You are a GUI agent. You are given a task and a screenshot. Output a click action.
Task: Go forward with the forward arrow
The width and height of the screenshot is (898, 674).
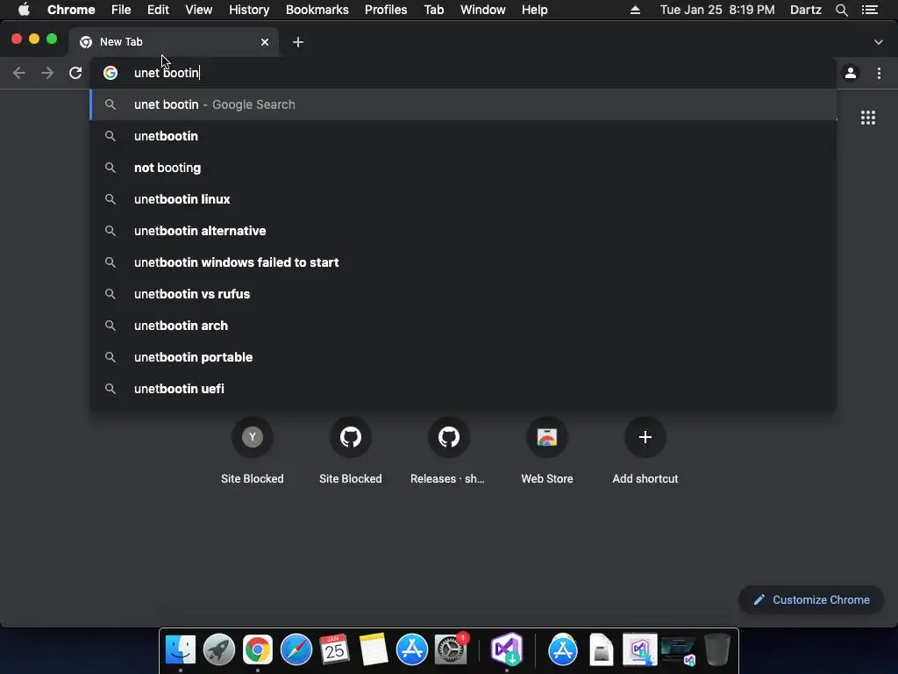47,73
